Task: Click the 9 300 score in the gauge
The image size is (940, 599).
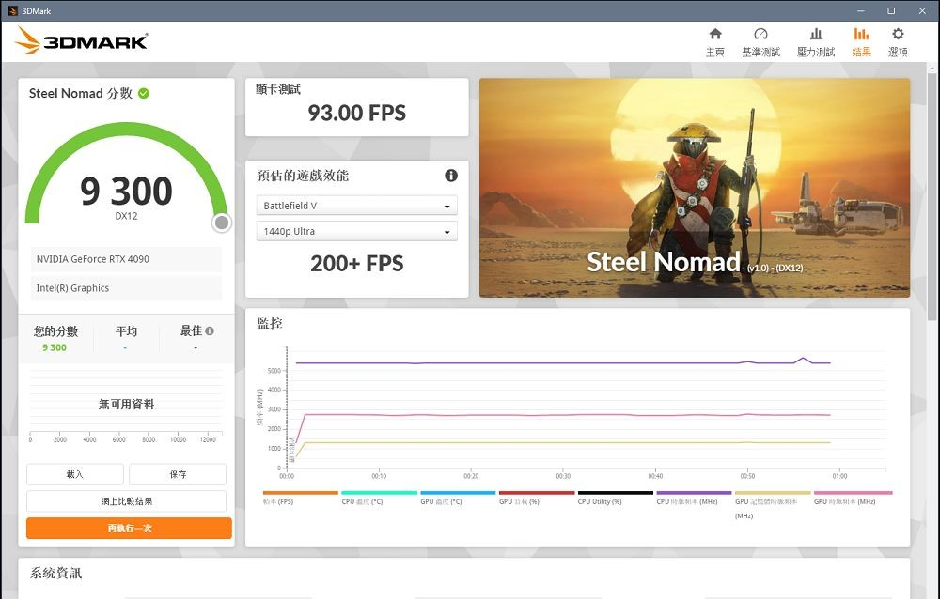Action: 127,192
